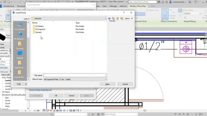Select Desktop in places sidebar

(20, 55)
